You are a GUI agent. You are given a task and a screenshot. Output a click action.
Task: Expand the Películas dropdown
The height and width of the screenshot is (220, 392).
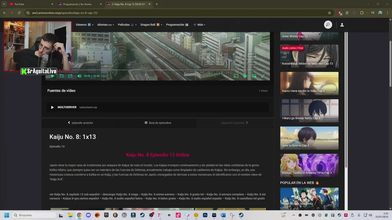click(x=127, y=25)
